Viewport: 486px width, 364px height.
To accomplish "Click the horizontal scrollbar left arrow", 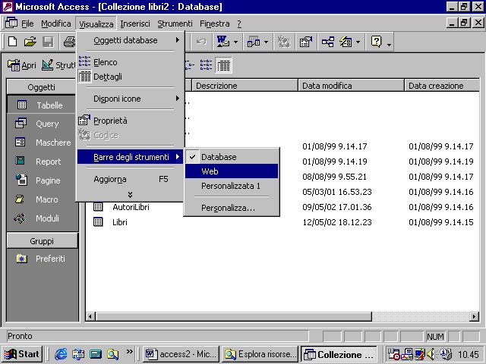I will coord(90,316).
